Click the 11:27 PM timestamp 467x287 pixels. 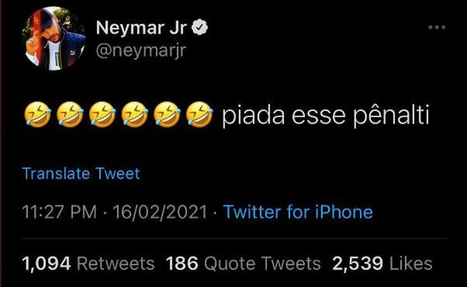pyautogui.click(x=60, y=212)
